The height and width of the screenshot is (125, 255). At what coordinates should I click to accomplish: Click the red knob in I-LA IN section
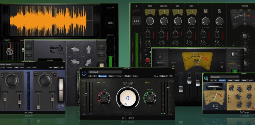pyautogui.click(x=148, y=60)
